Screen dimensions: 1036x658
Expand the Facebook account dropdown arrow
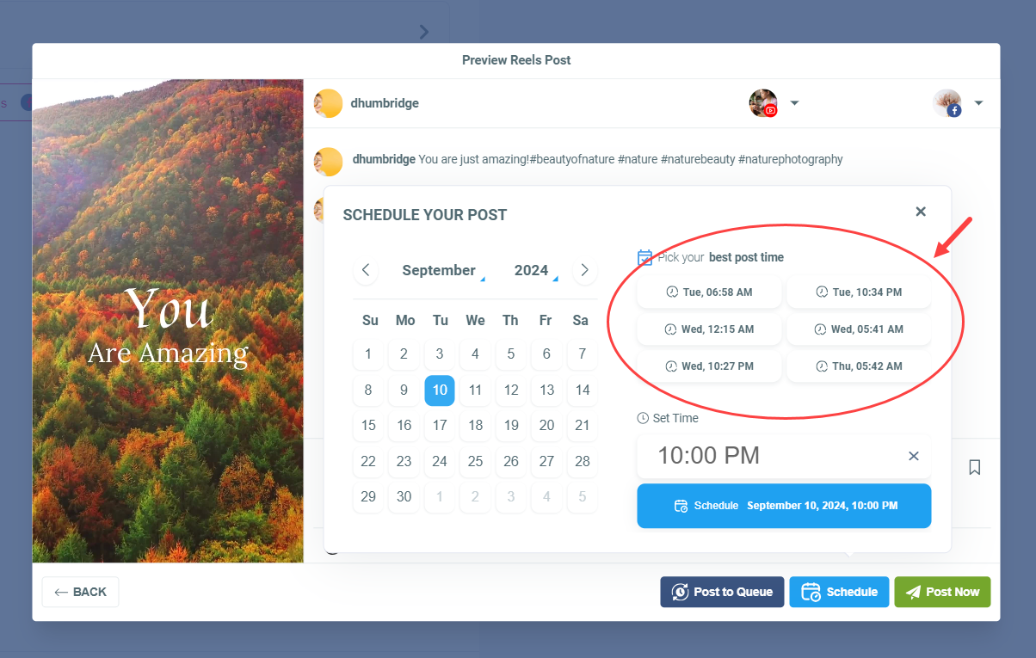(978, 102)
